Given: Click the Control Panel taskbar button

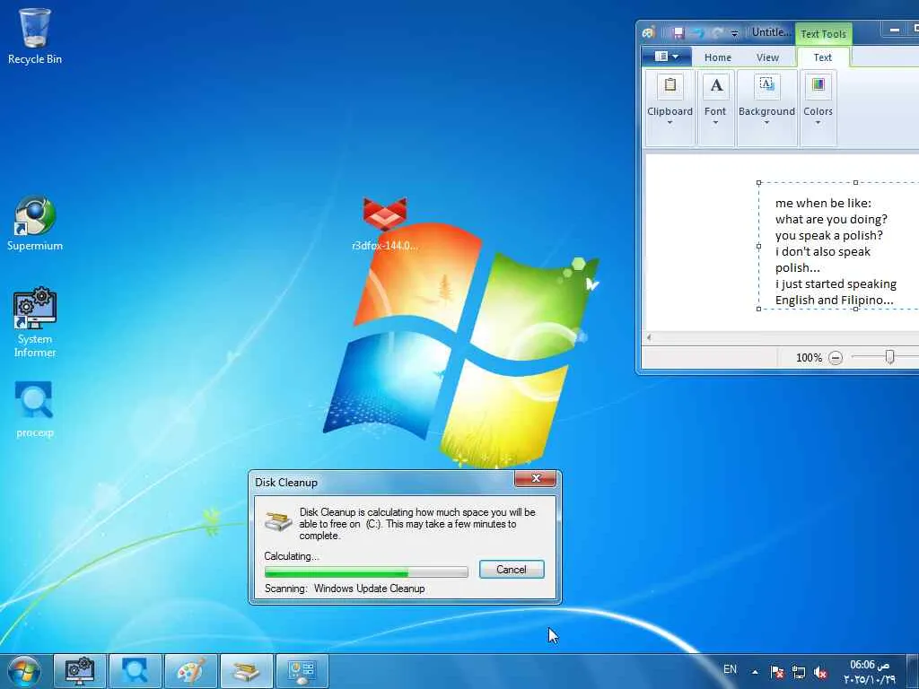Looking at the screenshot, I should click(x=302, y=671).
